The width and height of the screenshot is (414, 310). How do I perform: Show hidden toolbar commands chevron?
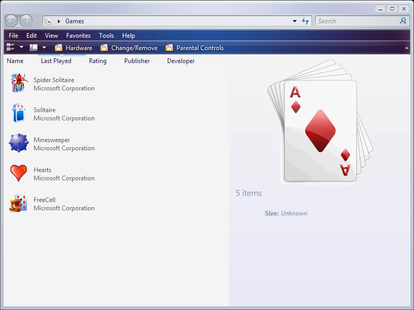tap(407, 48)
